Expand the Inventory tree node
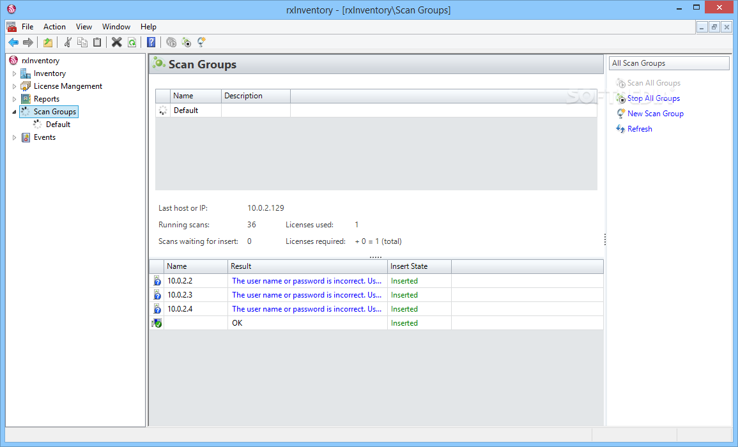The height and width of the screenshot is (447, 738). tap(14, 73)
